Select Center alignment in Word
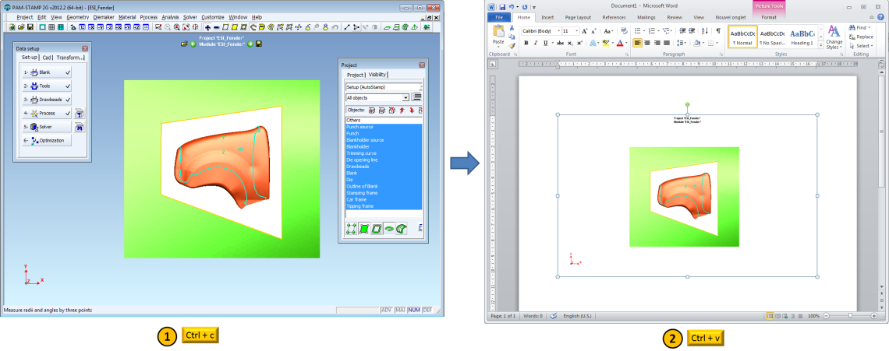The width and height of the screenshot is (889, 351). point(647,43)
